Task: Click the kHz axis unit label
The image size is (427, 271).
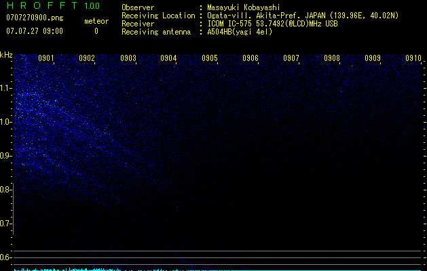Action: pyautogui.click(x=6, y=55)
